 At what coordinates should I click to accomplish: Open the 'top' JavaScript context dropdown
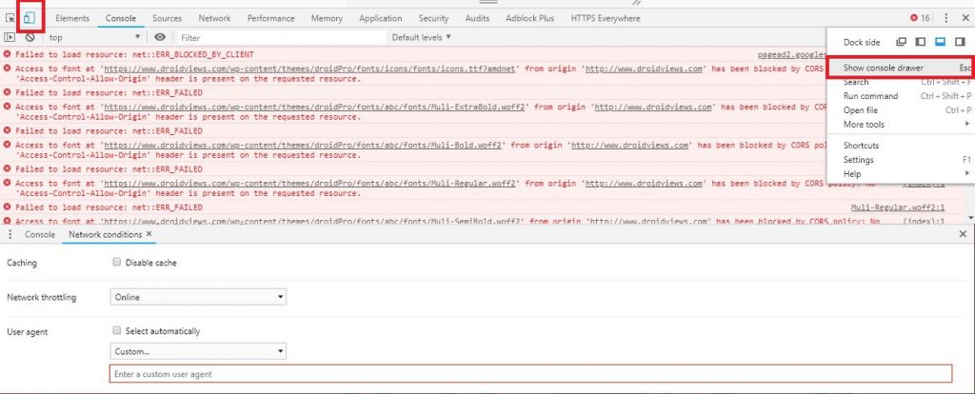pos(94,37)
